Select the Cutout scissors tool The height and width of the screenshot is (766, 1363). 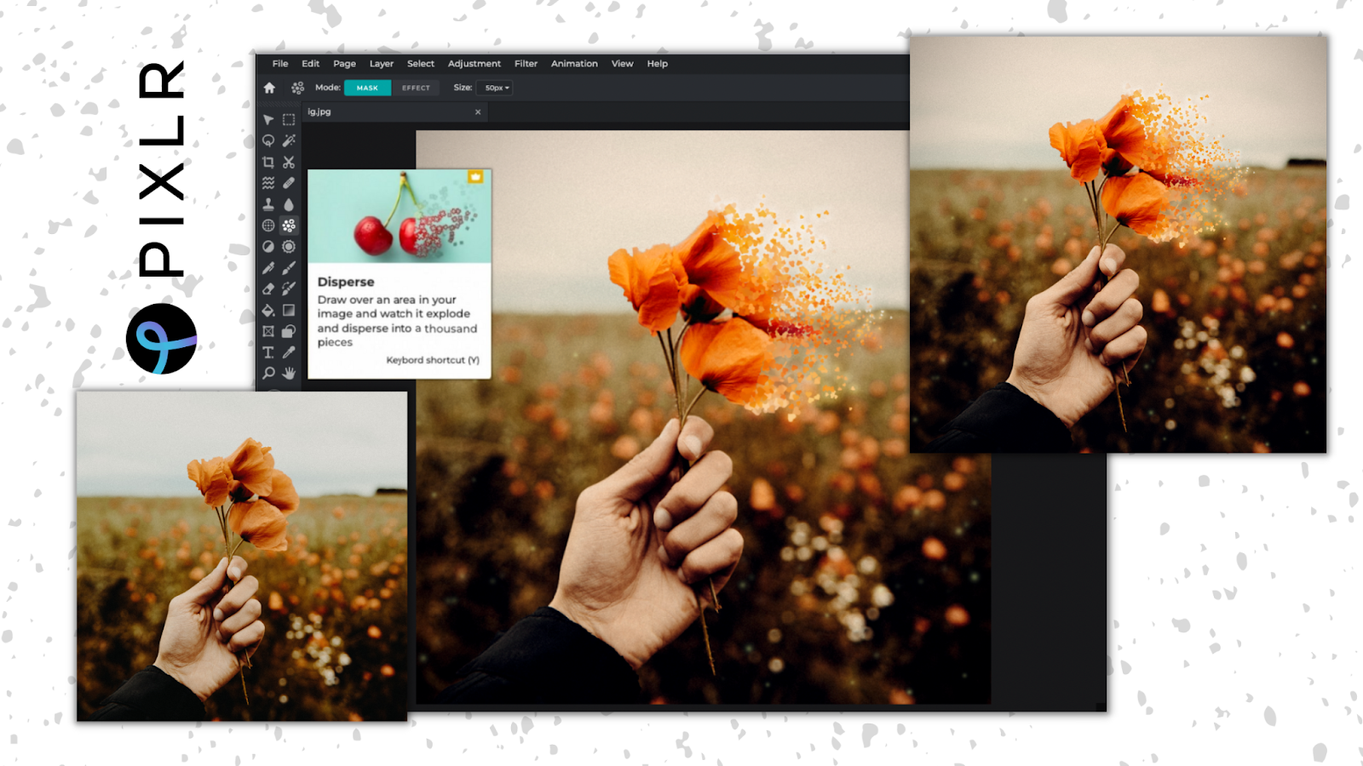[x=289, y=162]
